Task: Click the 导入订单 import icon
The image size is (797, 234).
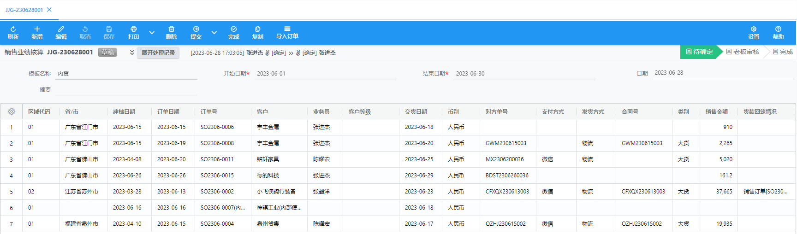Action: 287,29
